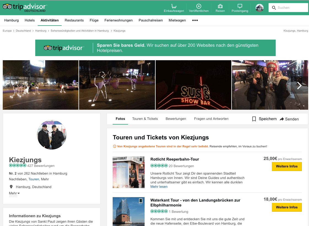Open the Hotels navigation item
Viewport: 309px width, 226px height.
29,20
